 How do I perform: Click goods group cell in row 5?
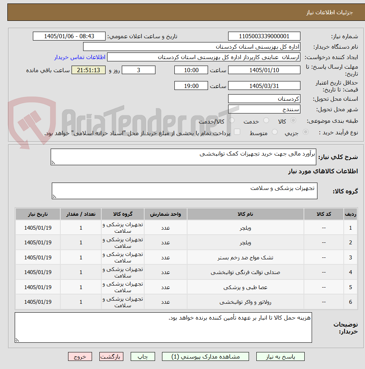(123, 287)
